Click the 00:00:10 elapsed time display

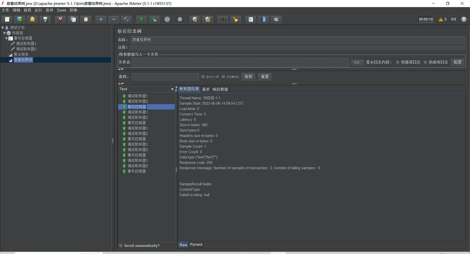(426, 19)
